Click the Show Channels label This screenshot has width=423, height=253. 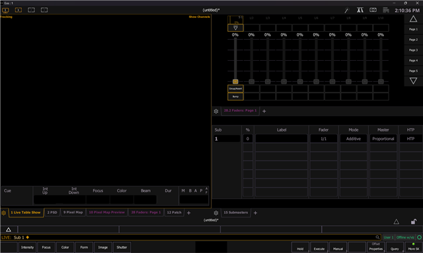200,17
